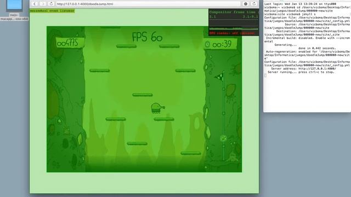Click the red 'GPU raster: off' text

pyautogui.click(x=232, y=33)
